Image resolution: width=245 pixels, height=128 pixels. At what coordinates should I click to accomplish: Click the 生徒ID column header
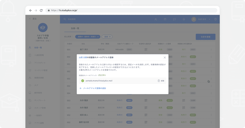pos(70,44)
